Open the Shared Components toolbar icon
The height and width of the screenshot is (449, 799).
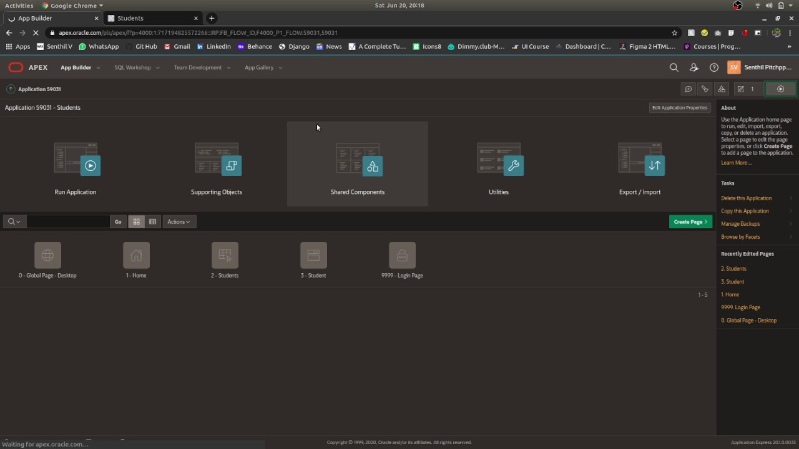click(722, 89)
